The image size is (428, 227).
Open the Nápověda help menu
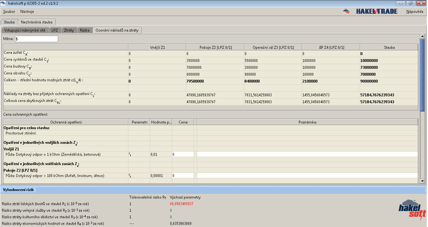click(x=415, y=12)
